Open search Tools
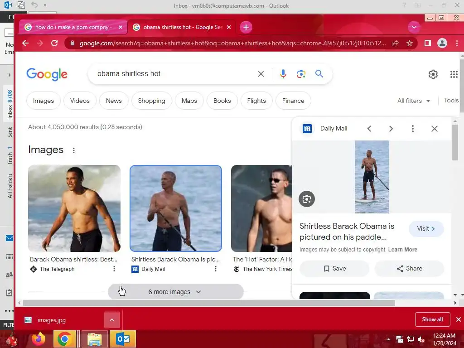The image size is (464, 348). point(451,101)
